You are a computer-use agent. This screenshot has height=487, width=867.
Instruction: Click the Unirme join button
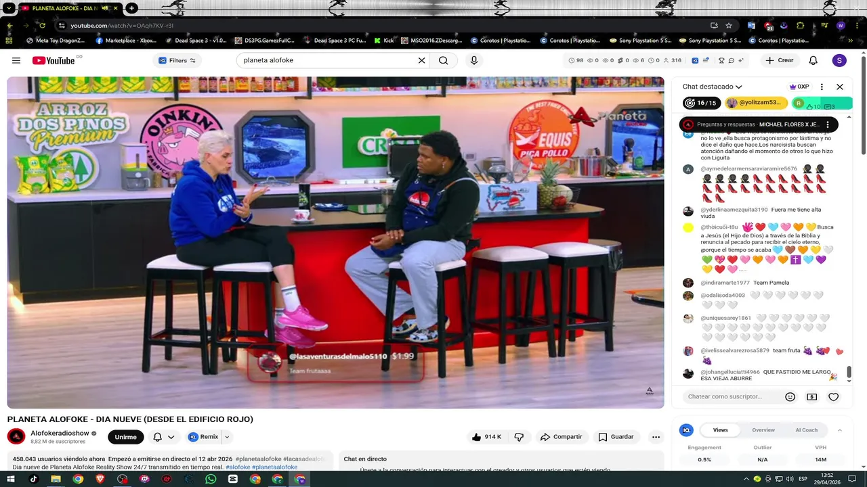[x=125, y=437]
